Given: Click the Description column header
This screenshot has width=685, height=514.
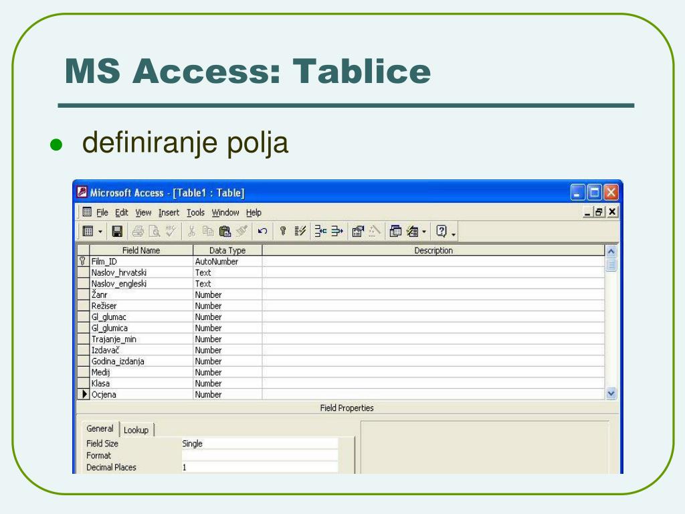Looking at the screenshot, I should pos(433,250).
